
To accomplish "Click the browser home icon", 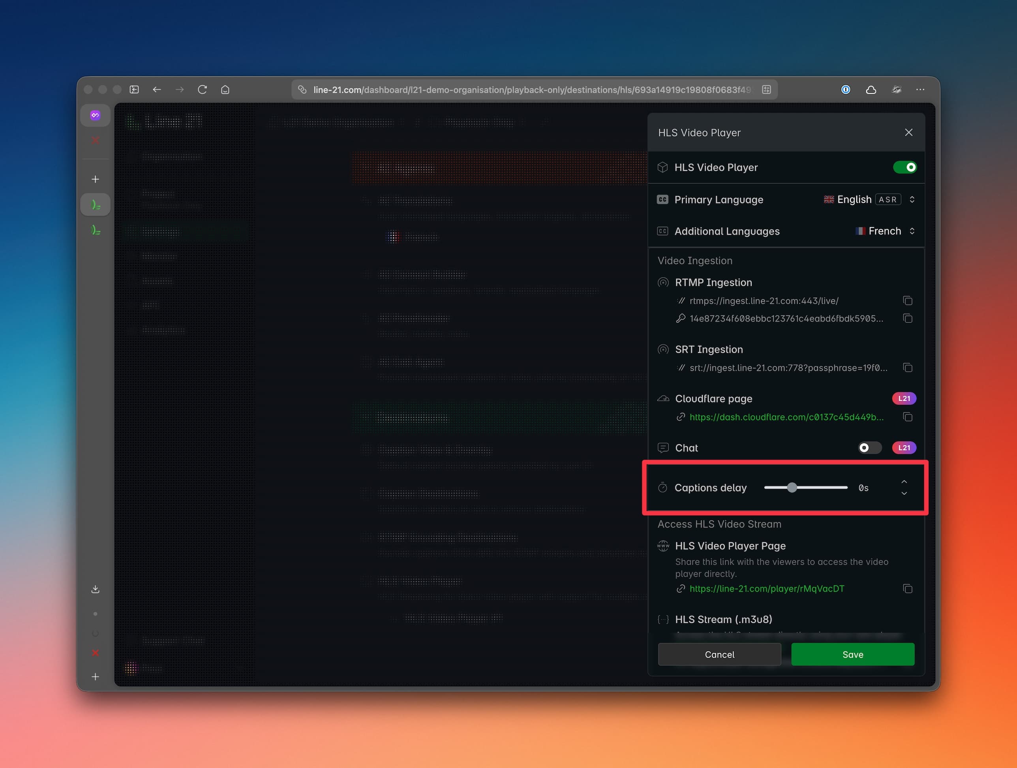I will pyautogui.click(x=225, y=90).
